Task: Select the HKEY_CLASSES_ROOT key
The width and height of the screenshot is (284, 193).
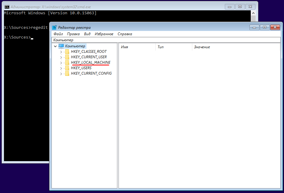Action: 89,52
